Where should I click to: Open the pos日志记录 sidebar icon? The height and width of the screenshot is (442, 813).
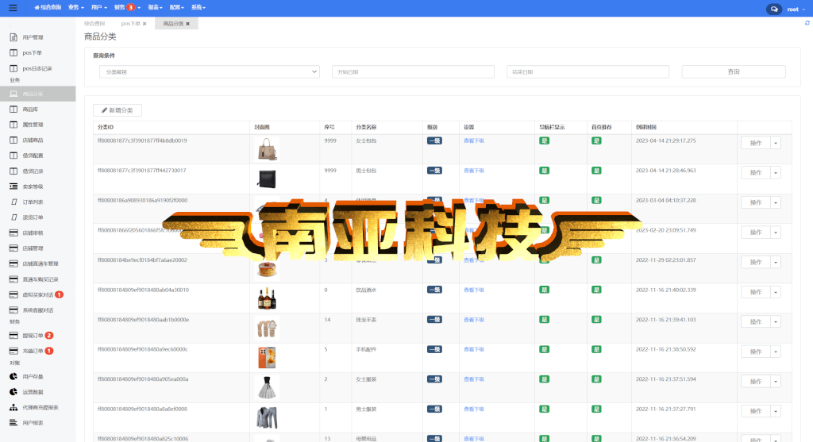click(x=13, y=68)
